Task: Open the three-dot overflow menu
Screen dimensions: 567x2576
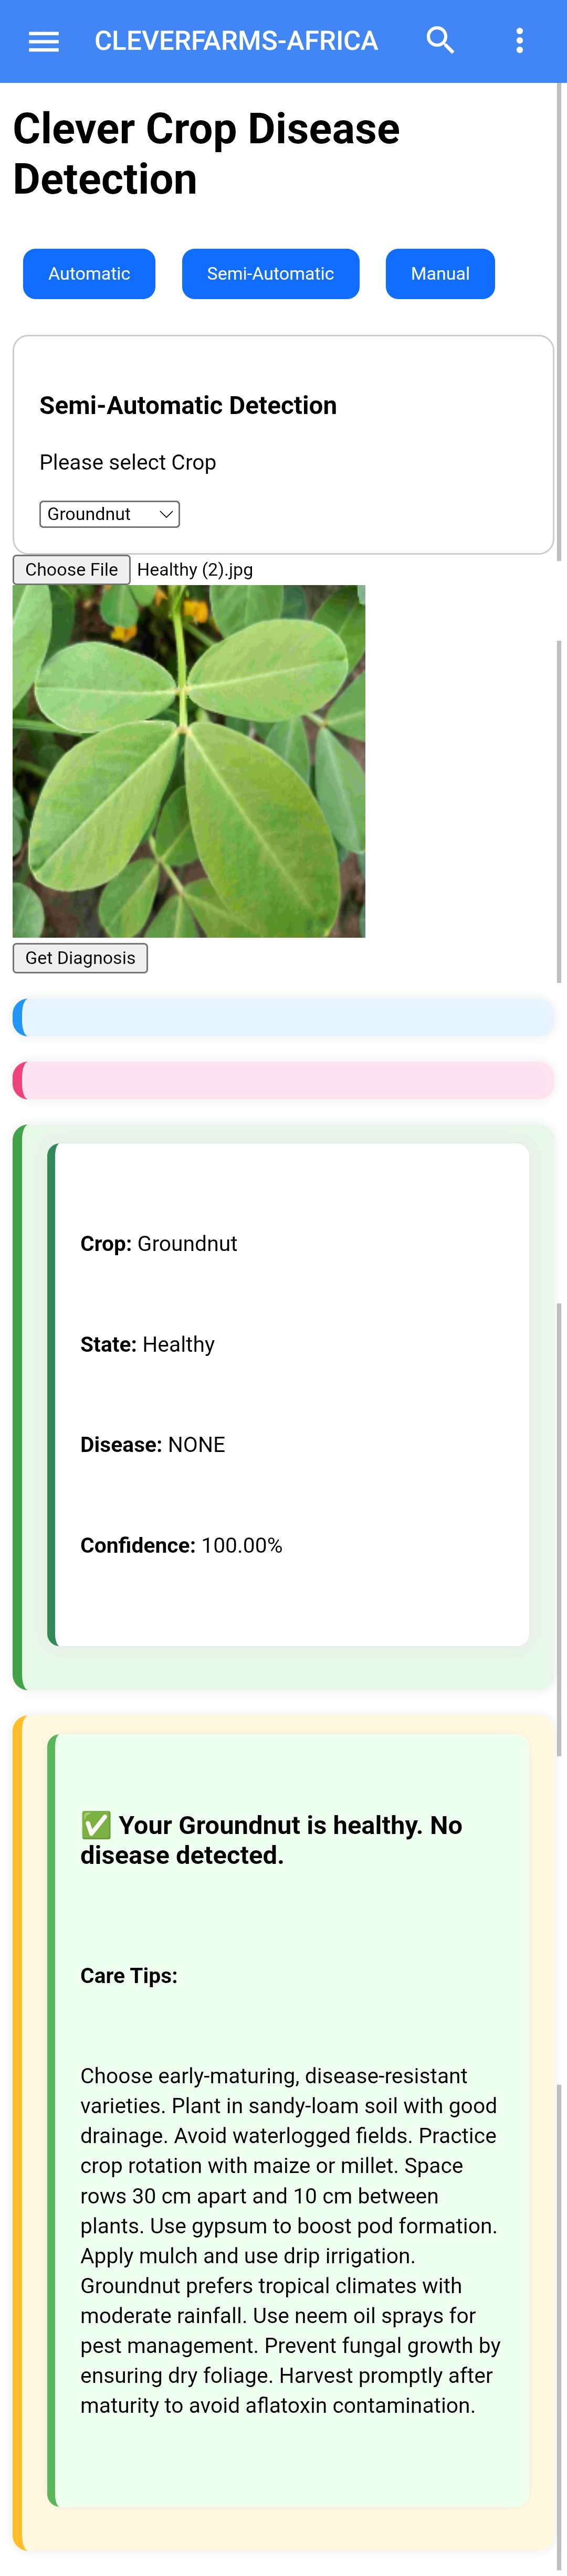Action: pyautogui.click(x=519, y=40)
